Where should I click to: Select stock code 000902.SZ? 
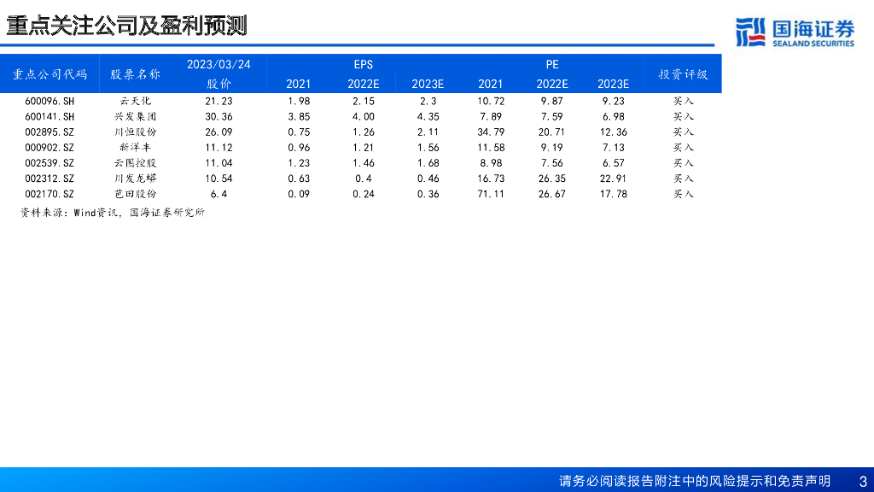click(50, 148)
